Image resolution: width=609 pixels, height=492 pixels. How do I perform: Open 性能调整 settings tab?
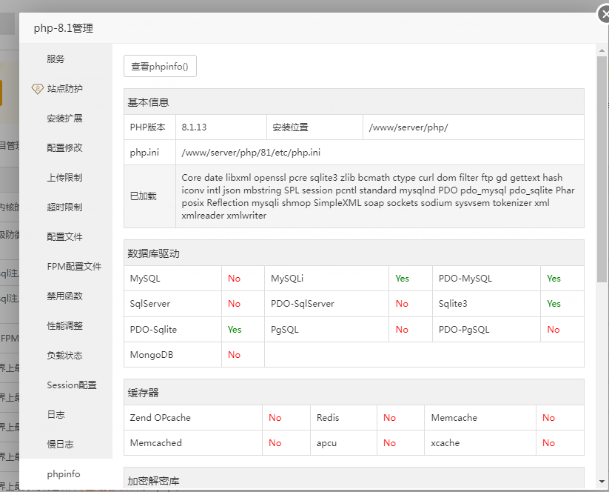(65, 326)
